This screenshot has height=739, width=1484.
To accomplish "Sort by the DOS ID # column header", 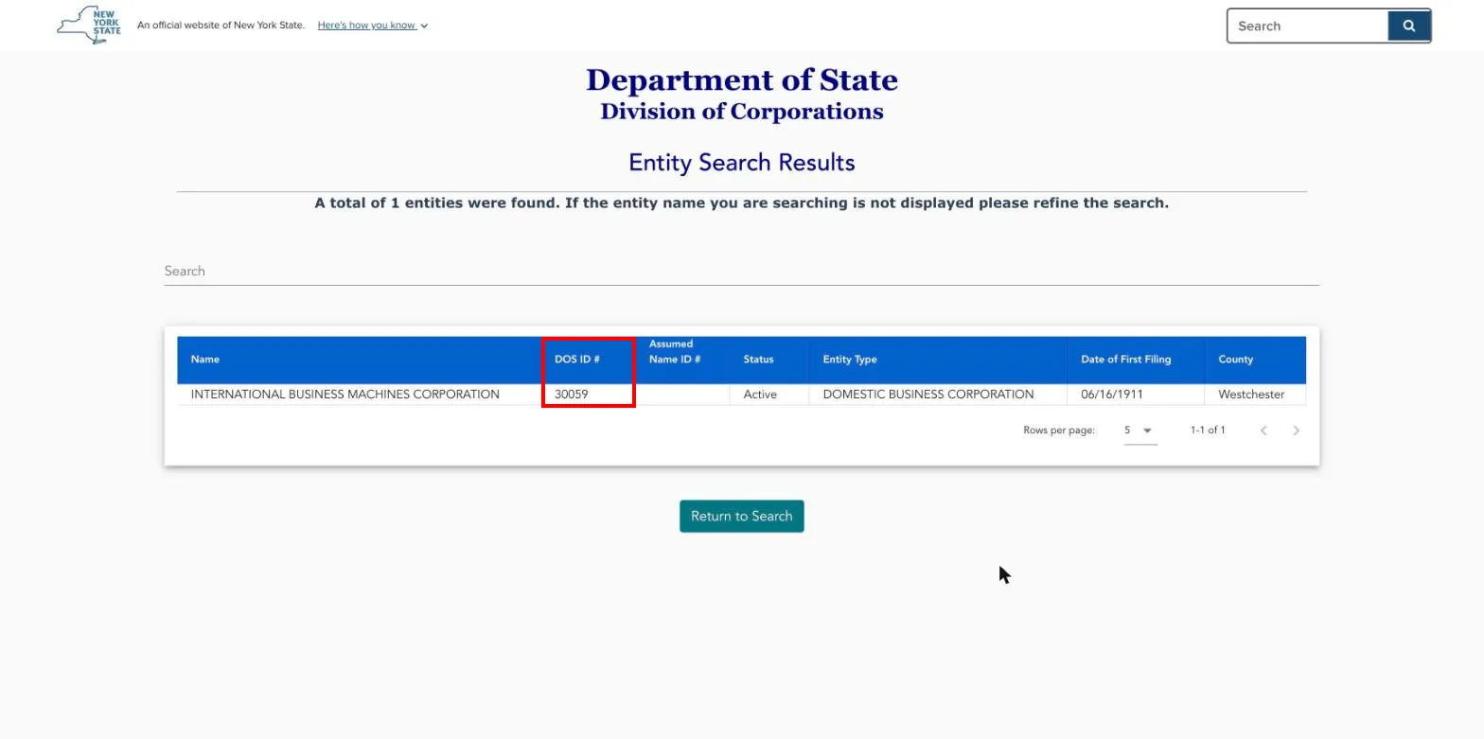I will 577,360.
